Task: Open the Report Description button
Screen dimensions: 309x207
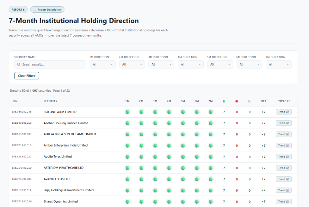Action: tap(47, 10)
